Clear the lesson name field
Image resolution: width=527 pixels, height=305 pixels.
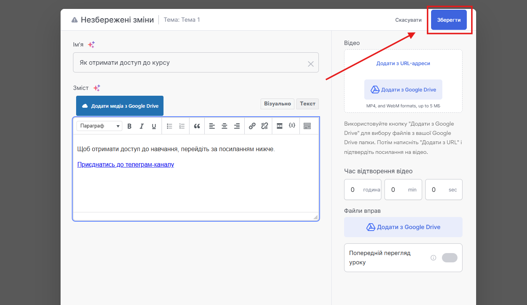click(311, 64)
